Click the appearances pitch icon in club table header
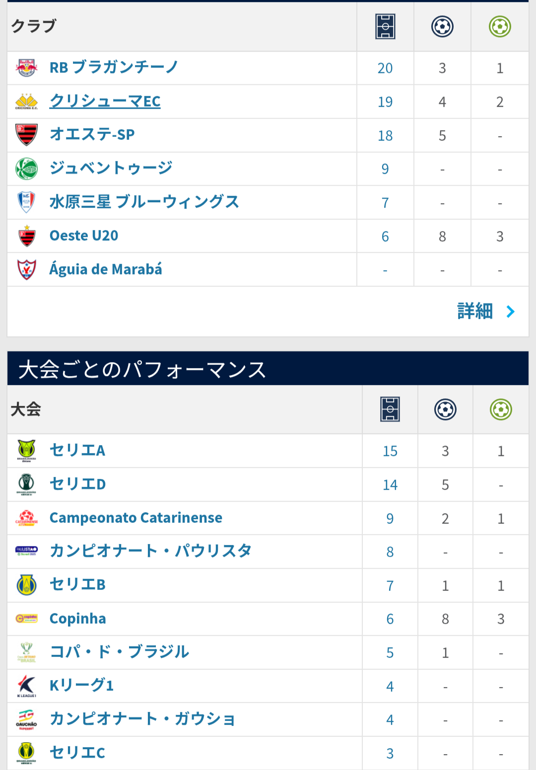 (385, 26)
